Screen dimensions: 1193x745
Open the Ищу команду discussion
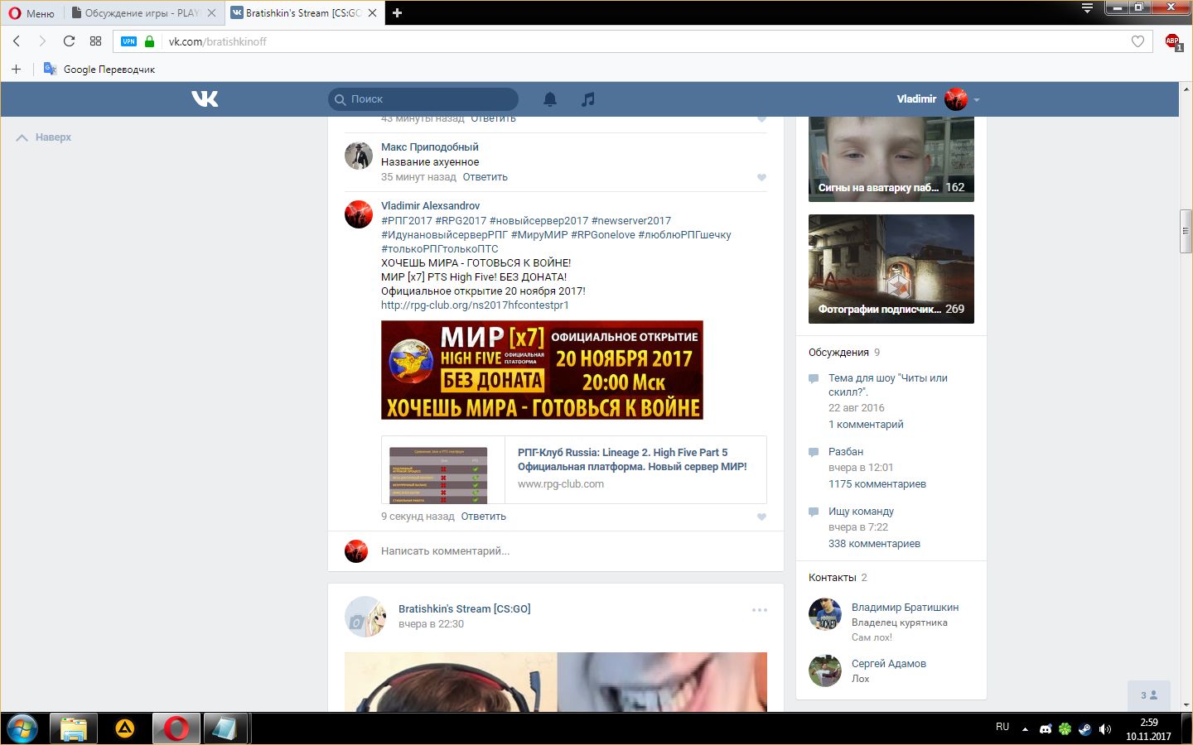(x=861, y=512)
